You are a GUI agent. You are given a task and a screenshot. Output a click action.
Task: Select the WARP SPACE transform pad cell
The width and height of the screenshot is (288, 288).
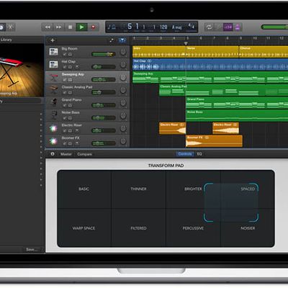coord(84,228)
